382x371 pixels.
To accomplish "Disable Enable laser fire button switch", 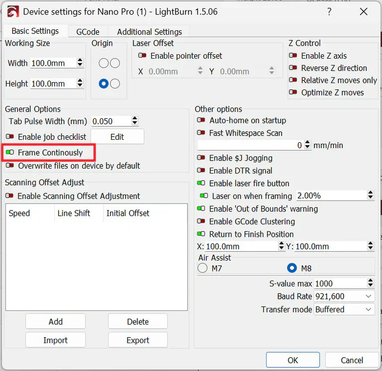I will point(201,184).
